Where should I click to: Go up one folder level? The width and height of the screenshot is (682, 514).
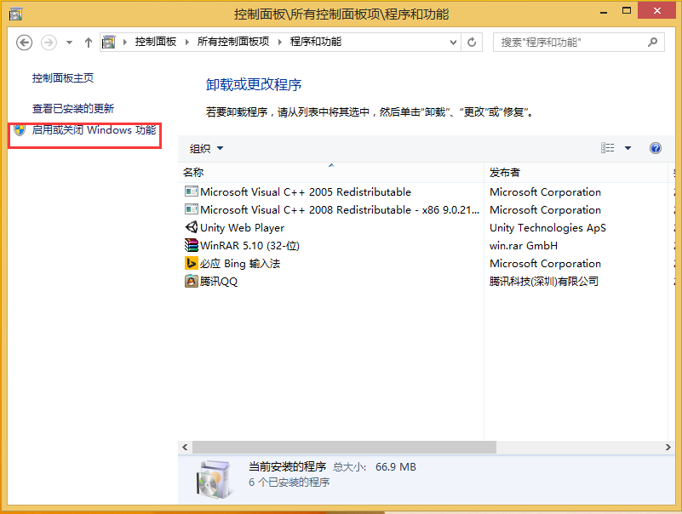point(89,43)
